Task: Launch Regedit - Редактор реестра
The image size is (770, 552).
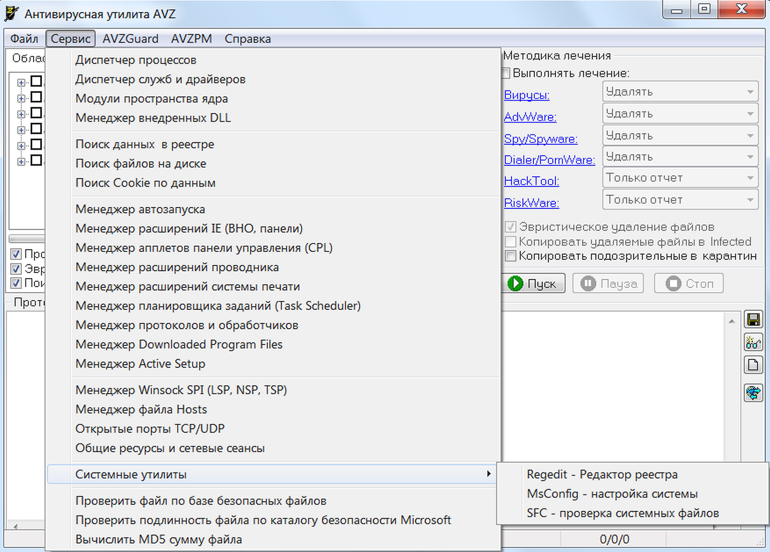Action: (633, 474)
